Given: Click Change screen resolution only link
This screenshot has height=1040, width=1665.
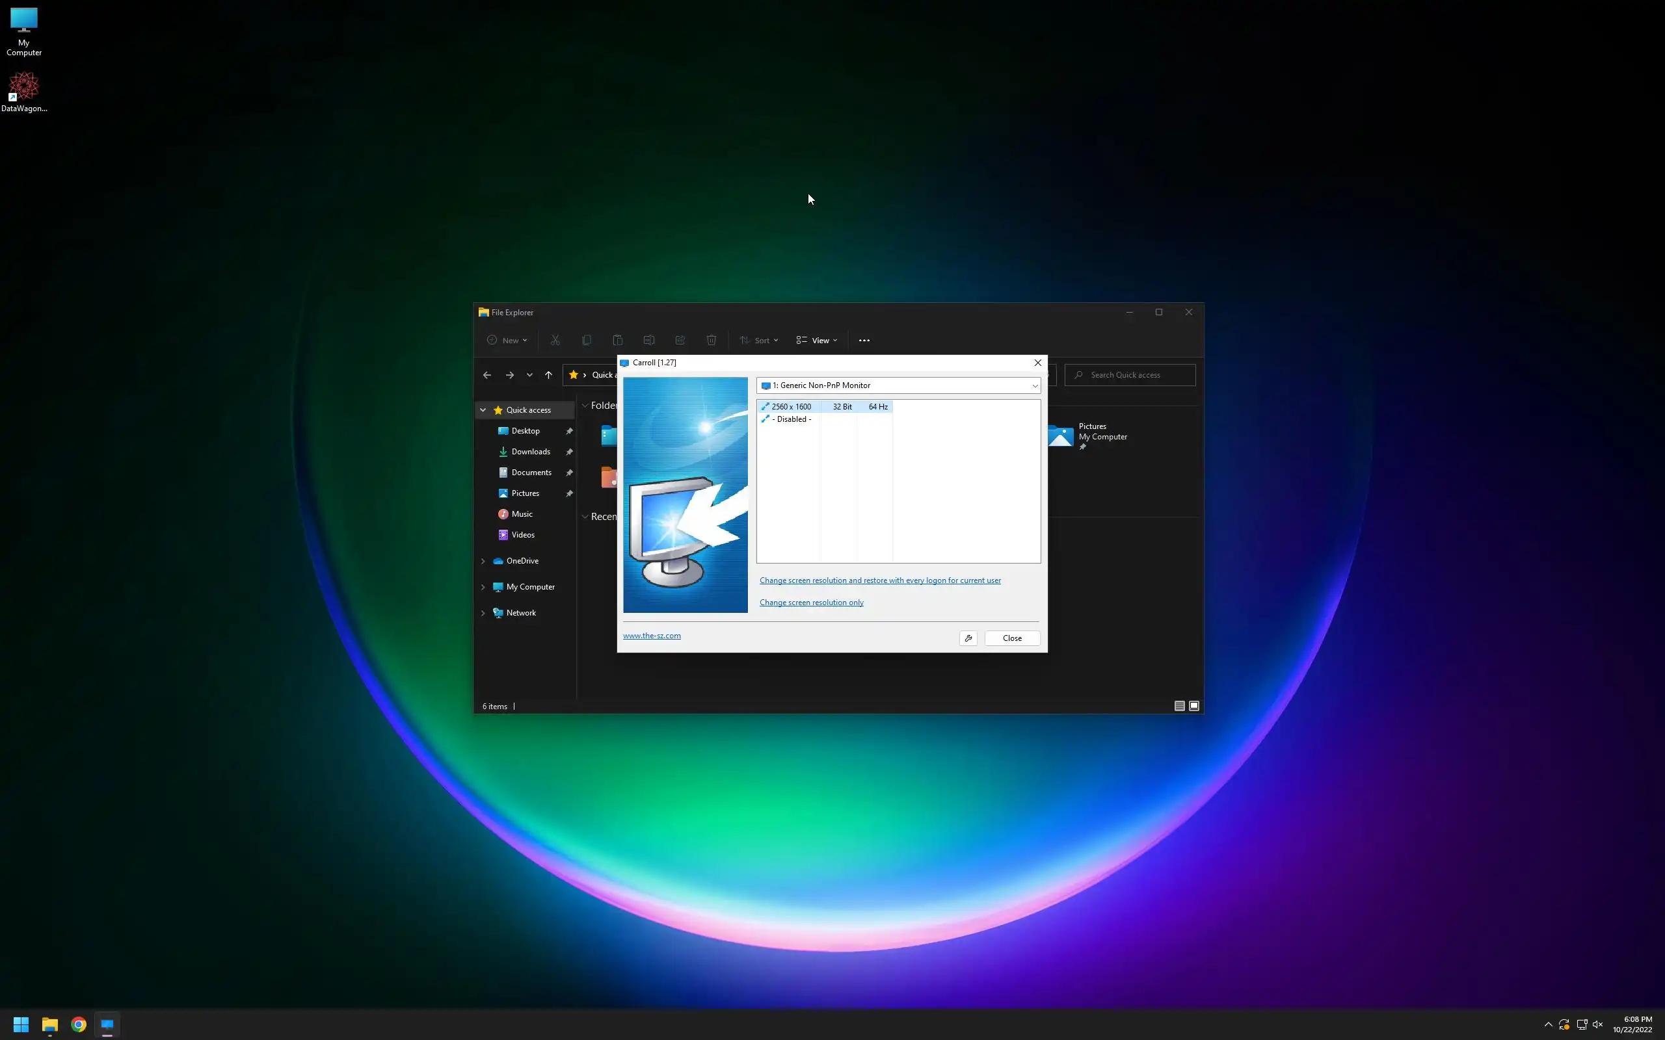Looking at the screenshot, I should pyautogui.click(x=811, y=603).
